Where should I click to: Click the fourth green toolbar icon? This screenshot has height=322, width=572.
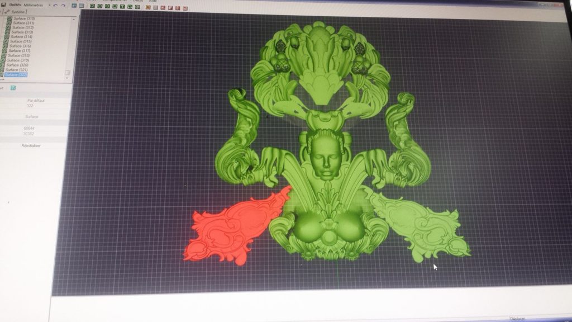115,6
